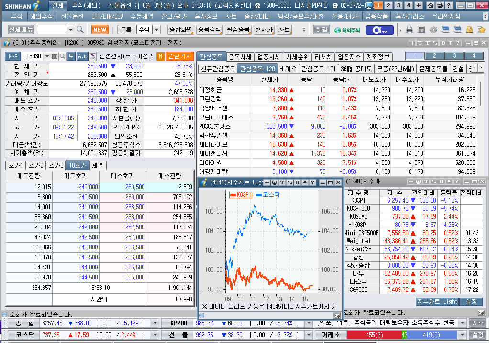Image resolution: width=489 pixels, height=343 pixels.
Task: Switch to virtual screen 3 in title bar
Action: tap(398, 5)
